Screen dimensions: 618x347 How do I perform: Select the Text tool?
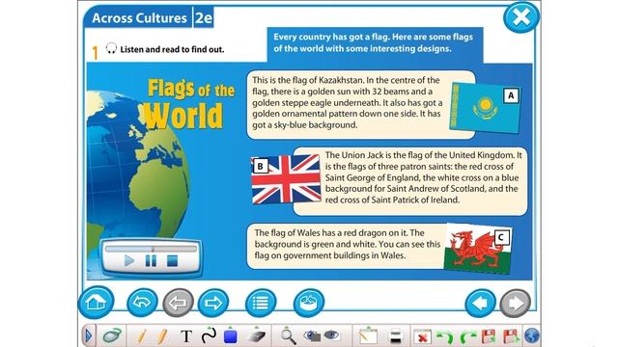pos(186,336)
